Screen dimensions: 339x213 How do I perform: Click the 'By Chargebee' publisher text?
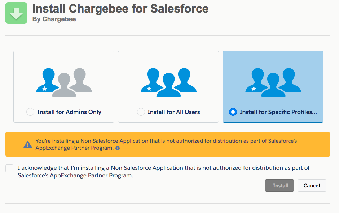54,19
